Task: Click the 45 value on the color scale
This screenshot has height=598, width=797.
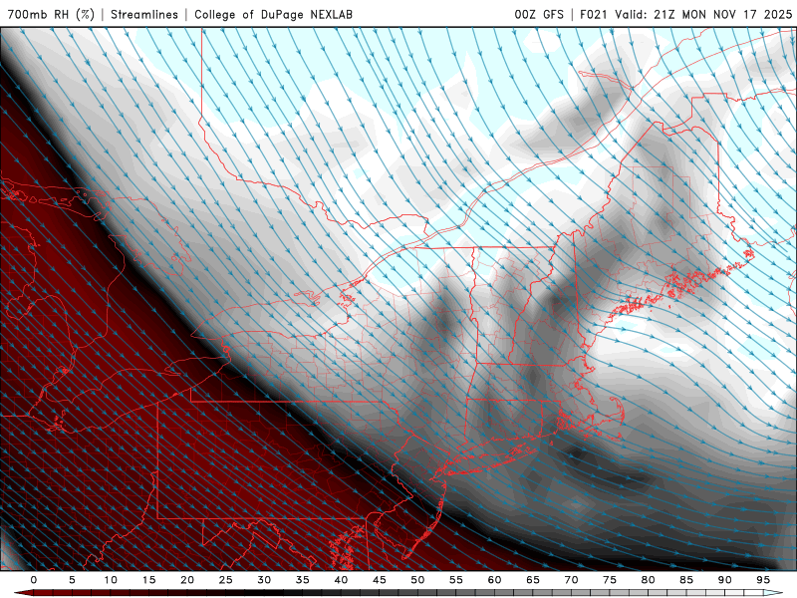Action: pyautogui.click(x=380, y=580)
